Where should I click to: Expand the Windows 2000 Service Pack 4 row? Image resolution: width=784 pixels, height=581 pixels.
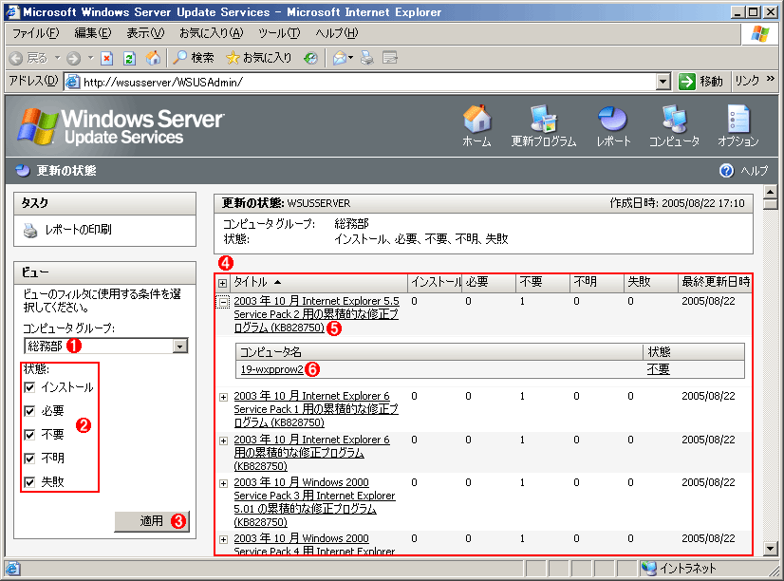[x=223, y=539]
